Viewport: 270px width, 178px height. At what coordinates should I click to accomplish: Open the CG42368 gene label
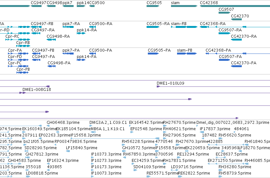click(209, 3)
